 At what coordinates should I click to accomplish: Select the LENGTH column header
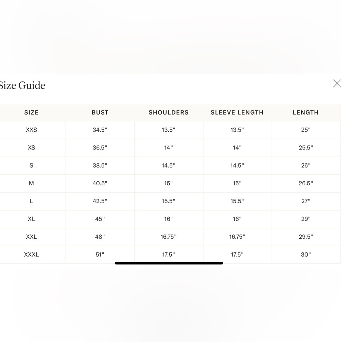pyautogui.click(x=305, y=113)
